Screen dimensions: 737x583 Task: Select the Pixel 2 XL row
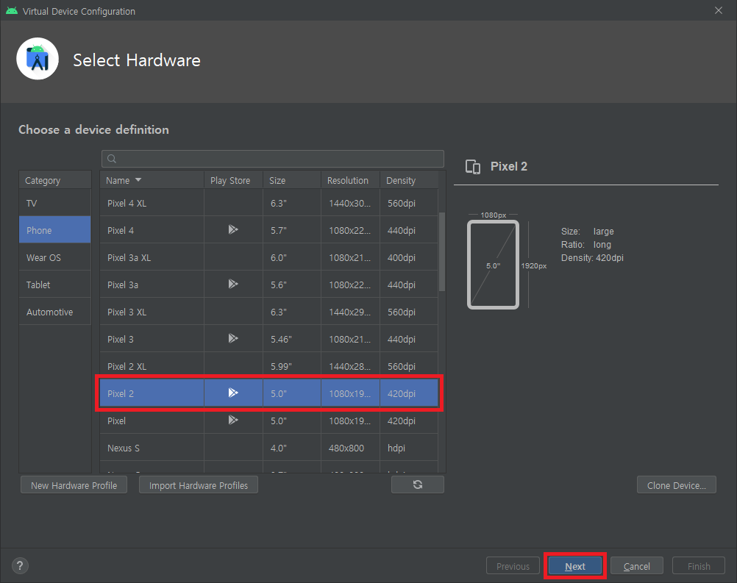click(269, 366)
